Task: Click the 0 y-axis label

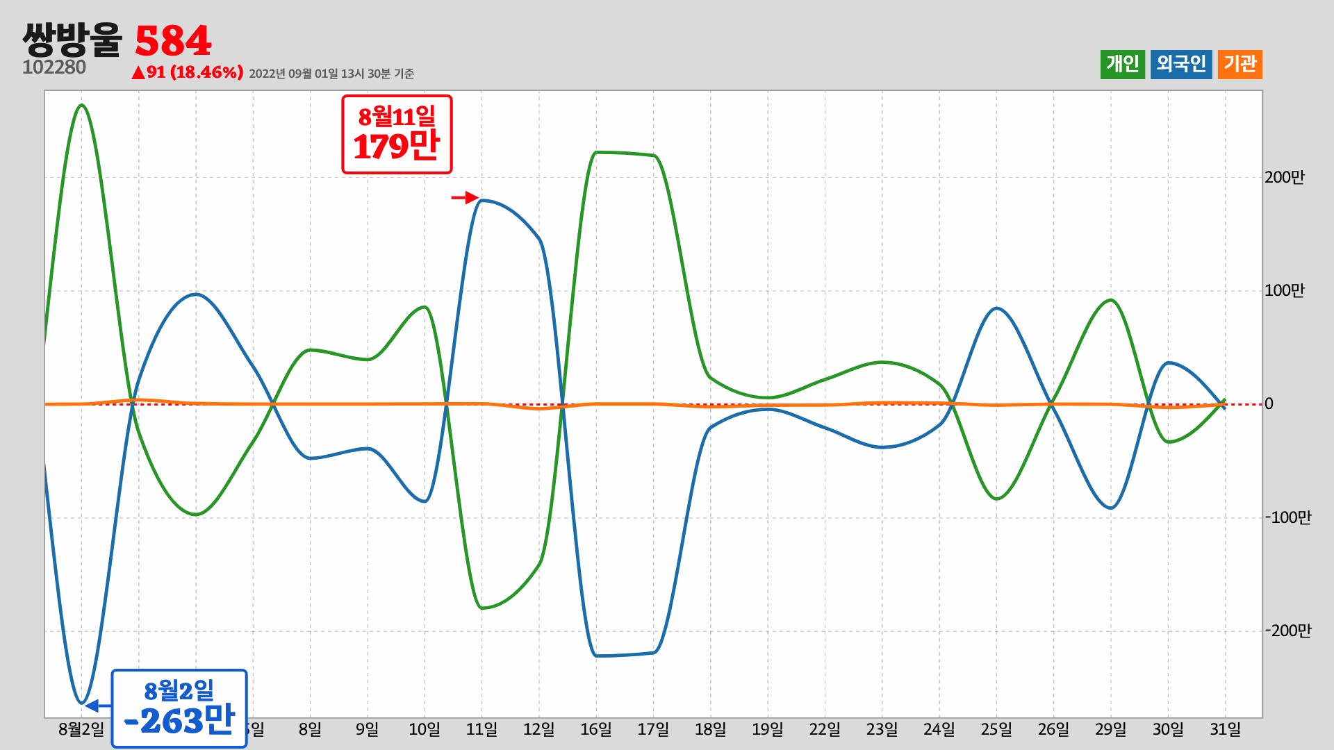Action: (x=1269, y=404)
